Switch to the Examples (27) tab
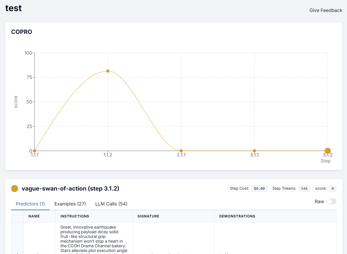 [70, 204]
